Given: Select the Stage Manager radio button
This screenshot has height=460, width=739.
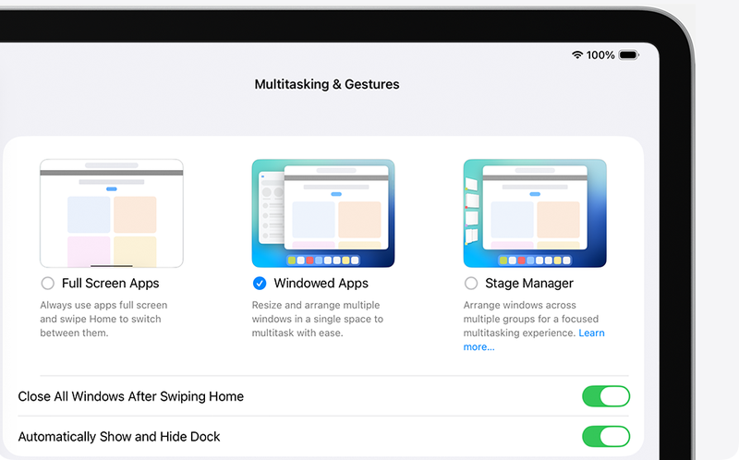Looking at the screenshot, I should (471, 284).
